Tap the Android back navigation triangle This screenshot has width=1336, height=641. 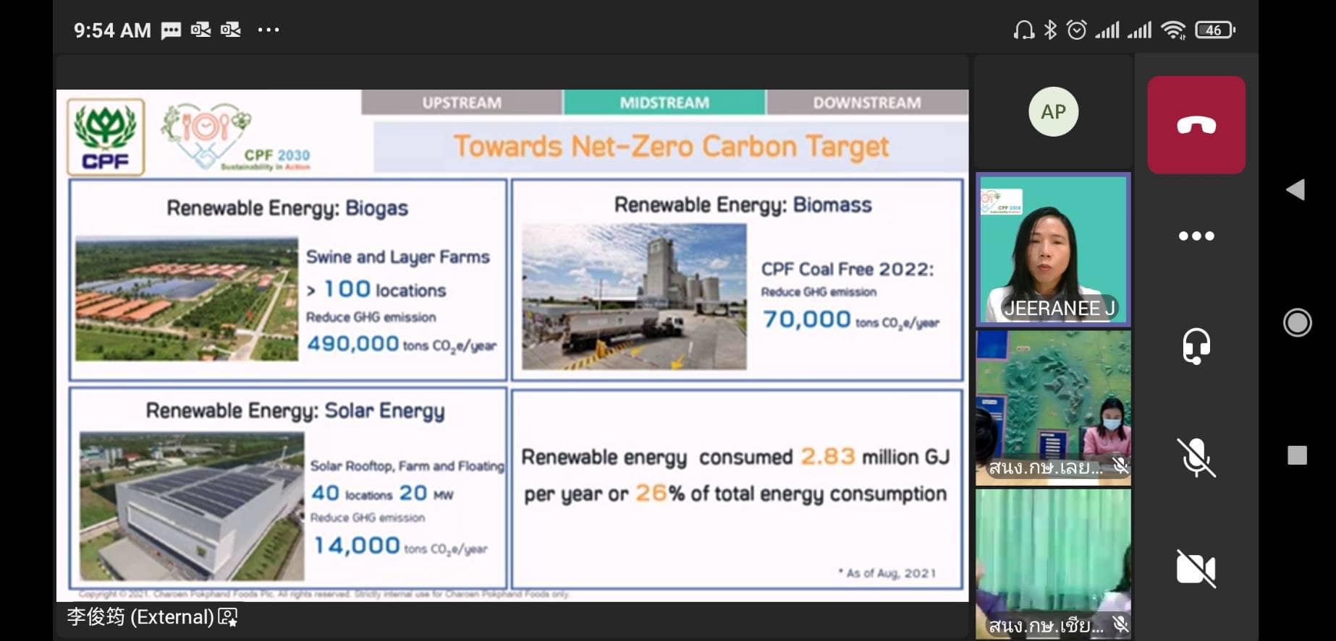click(x=1295, y=190)
